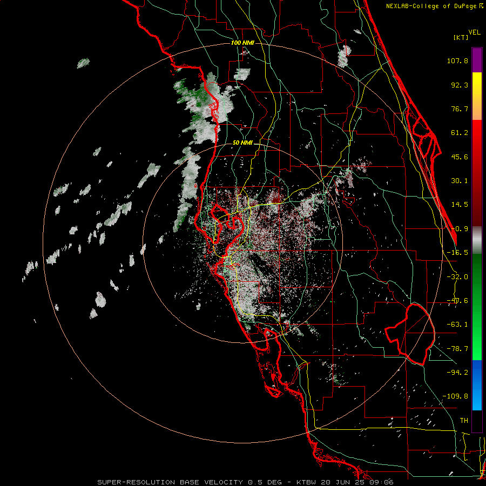Select the -47.6 velocity scale value
Screen dimensions: 486x486
point(457,301)
